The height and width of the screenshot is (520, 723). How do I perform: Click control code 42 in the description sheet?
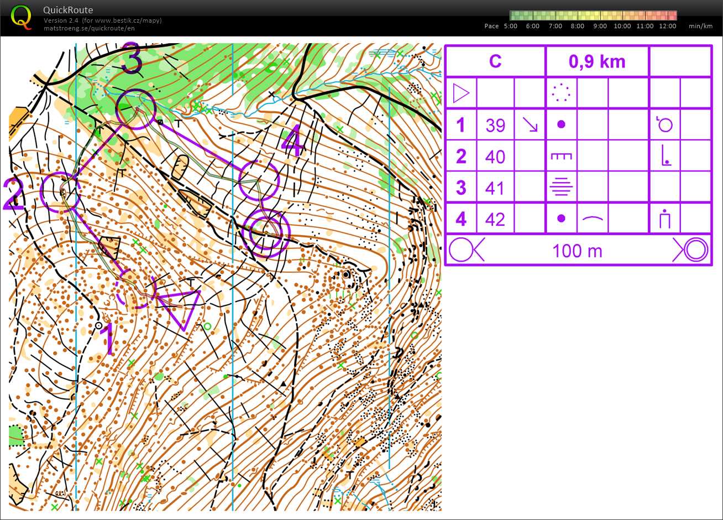tap(495, 220)
